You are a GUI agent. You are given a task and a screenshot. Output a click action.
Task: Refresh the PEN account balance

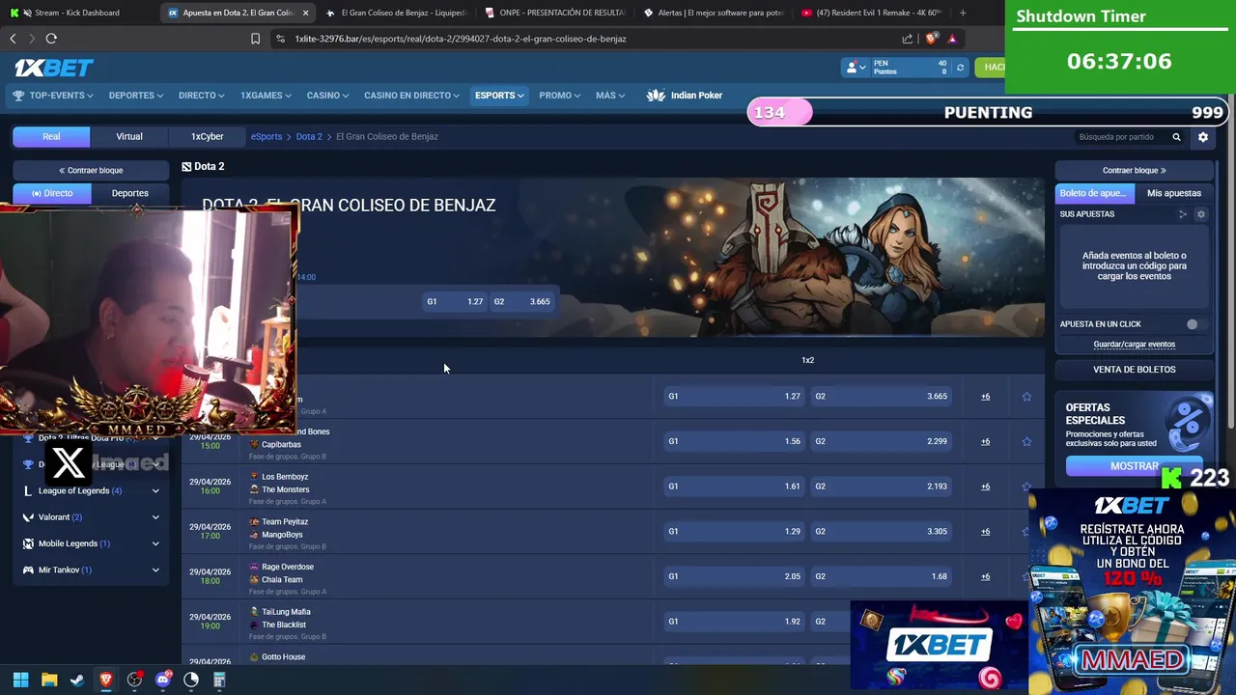click(x=960, y=68)
